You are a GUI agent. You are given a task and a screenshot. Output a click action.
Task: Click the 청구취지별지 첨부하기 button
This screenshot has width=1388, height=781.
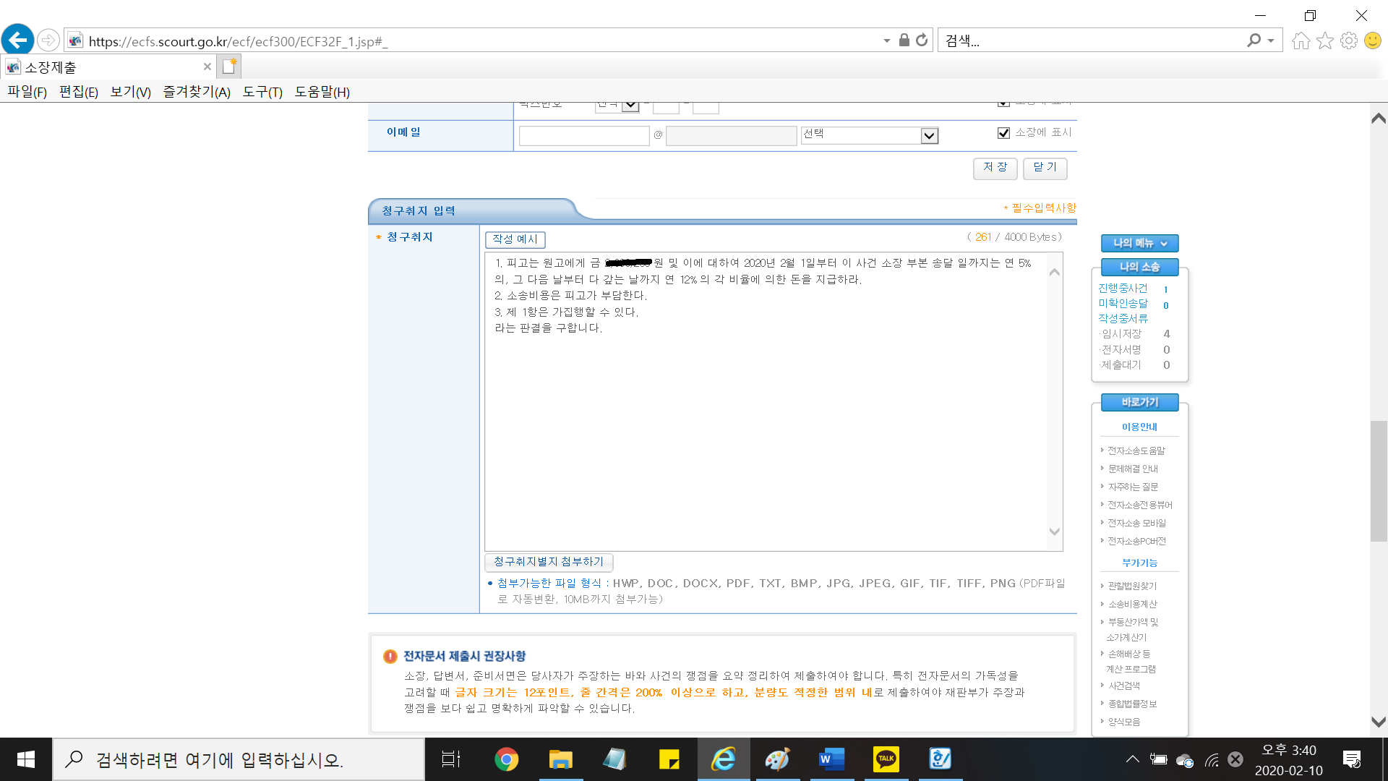point(549,562)
